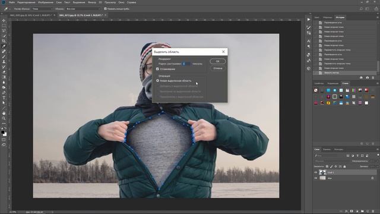Screen dimensions: 380x214
Task: Apply the white style swatch in Styles panel
Action: tap(366, 103)
